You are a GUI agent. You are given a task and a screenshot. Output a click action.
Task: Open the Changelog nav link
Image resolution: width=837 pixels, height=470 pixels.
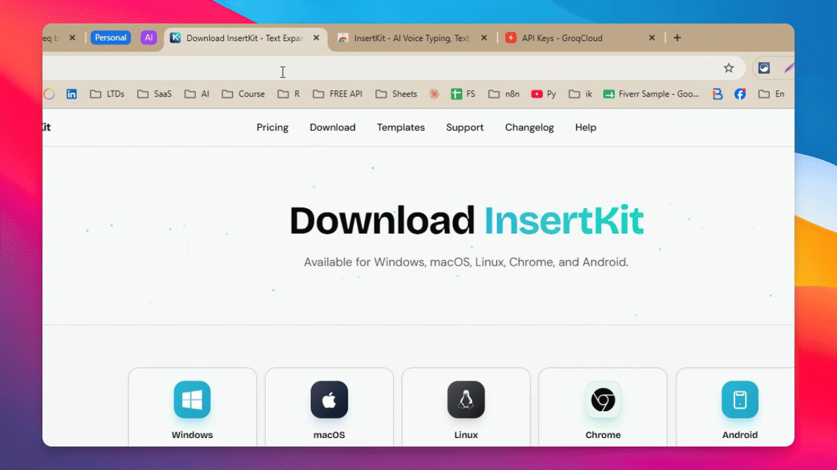529,127
